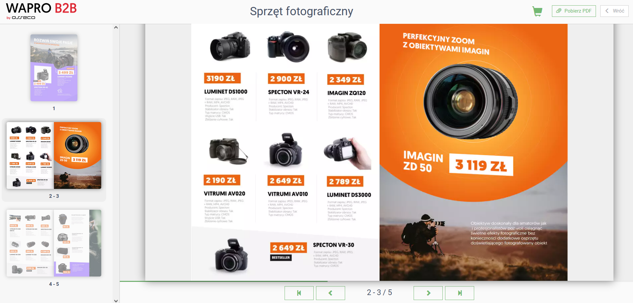
Task: Click the 3190 ZŁ price tag
Action: [222, 78]
